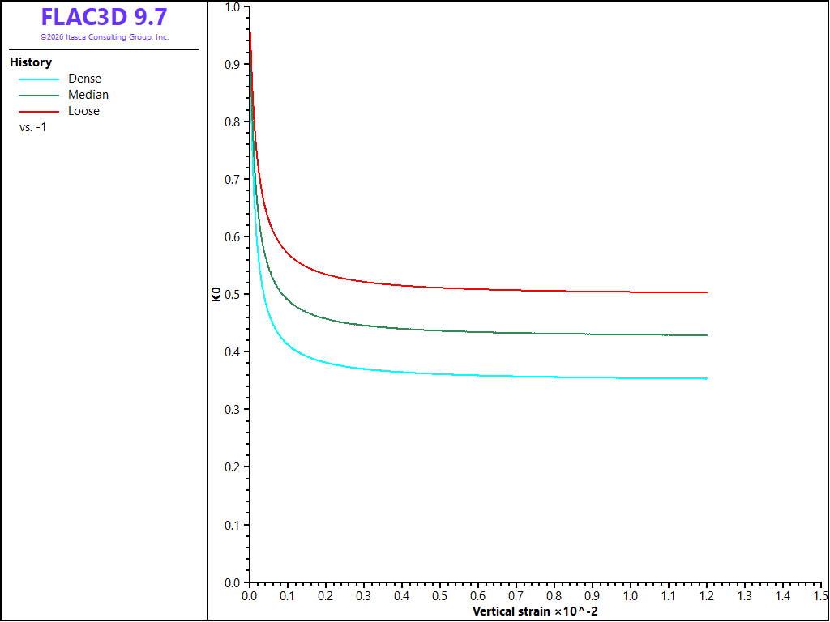830x622 pixels.
Task: Click the 1.5 tick label on strain axis
Action: [x=819, y=597]
